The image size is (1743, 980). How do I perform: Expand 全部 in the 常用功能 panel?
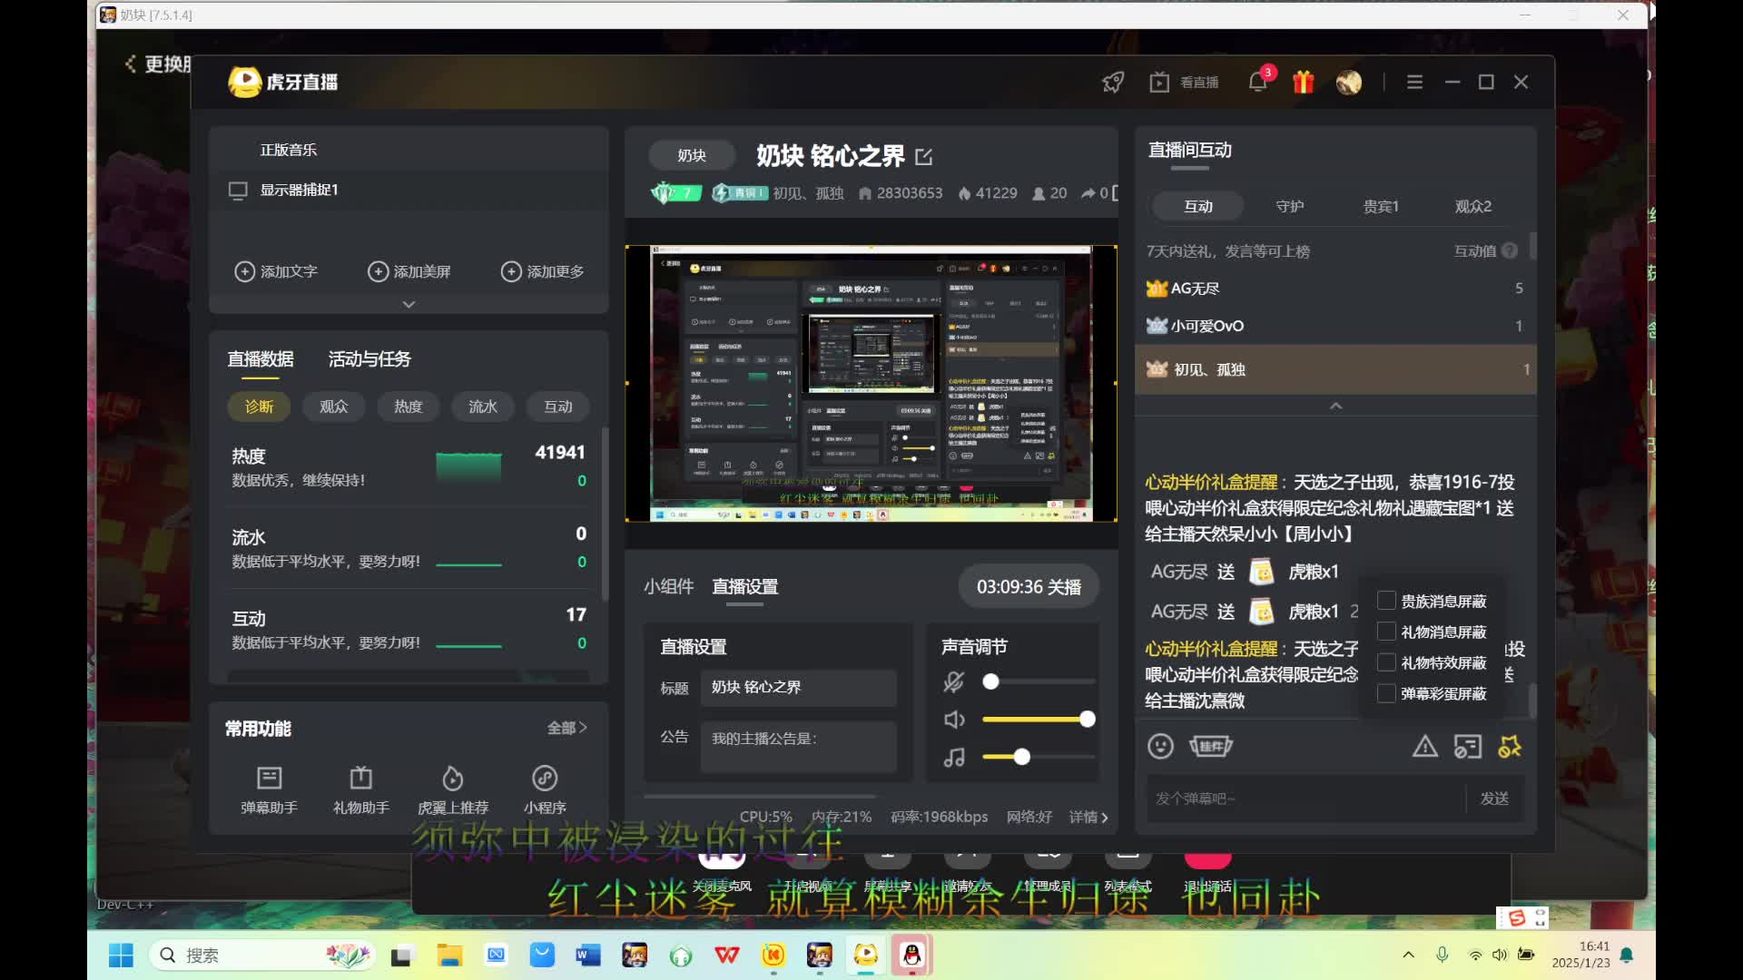click(x=566, y=727)
